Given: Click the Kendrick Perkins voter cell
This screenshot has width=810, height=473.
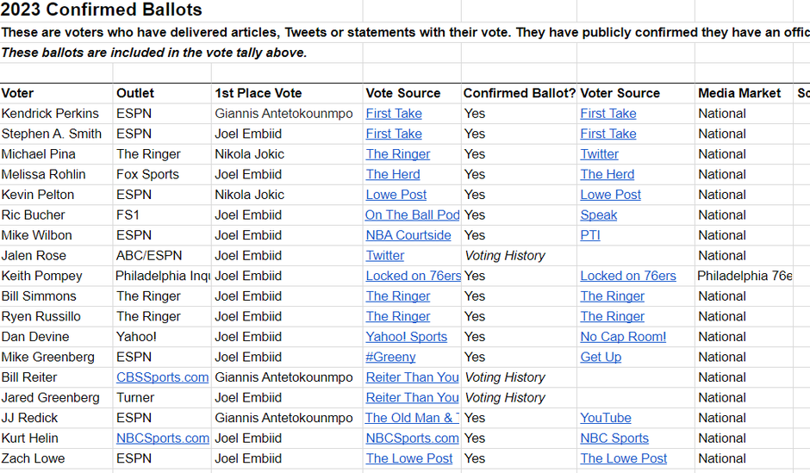Looking at the screenshot, I should pyautogui.click(x=50, y=113).
